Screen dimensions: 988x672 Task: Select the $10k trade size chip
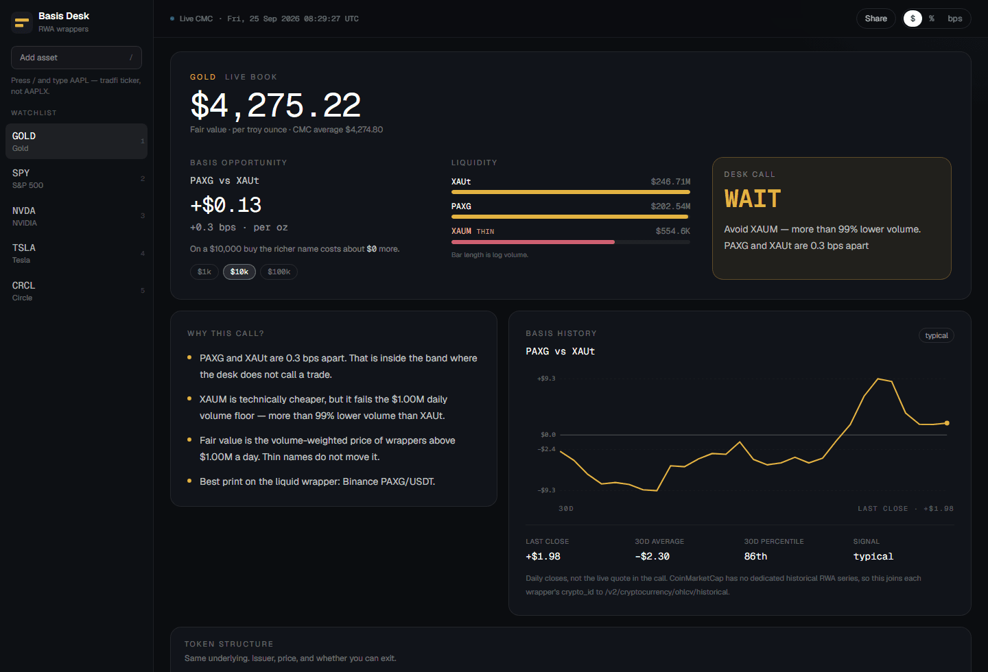239,272
